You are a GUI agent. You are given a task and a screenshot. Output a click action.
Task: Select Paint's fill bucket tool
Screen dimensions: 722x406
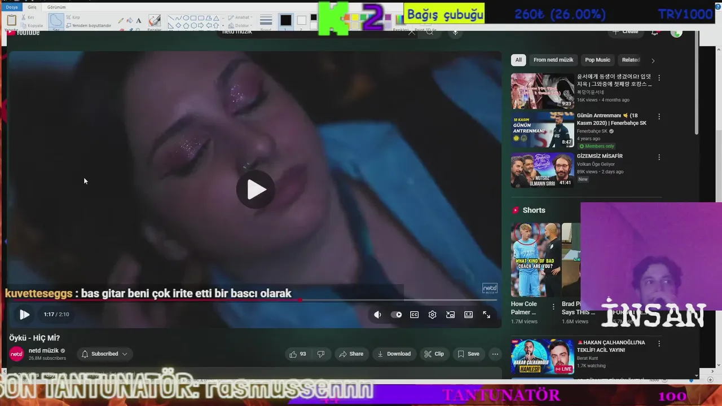[130, 21]
